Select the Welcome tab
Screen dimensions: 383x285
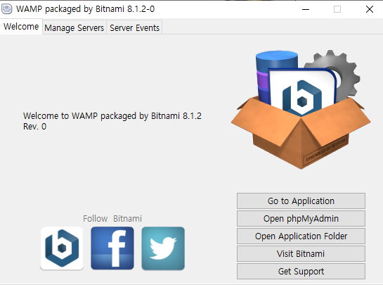tap(21, 27)
